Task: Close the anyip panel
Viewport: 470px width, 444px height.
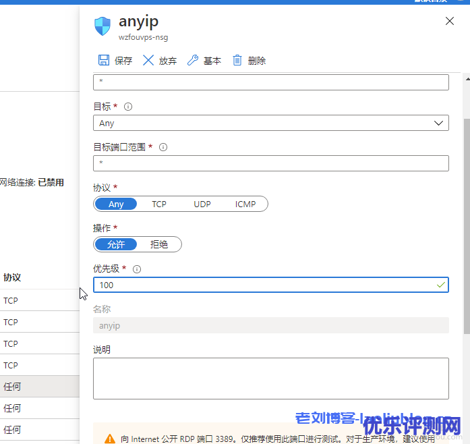Action: 450,22
